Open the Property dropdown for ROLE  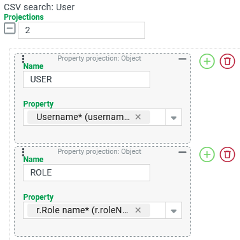tap(174, 211)
